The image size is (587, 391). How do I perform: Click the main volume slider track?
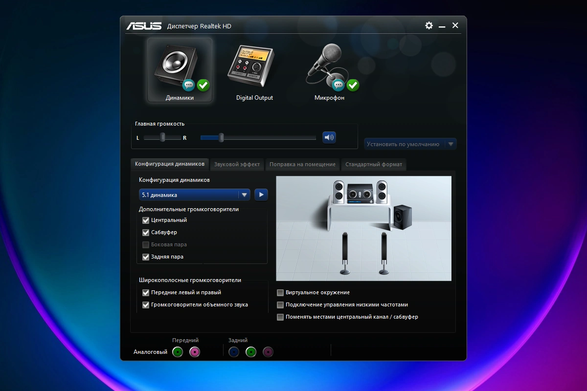coord(258,138)
